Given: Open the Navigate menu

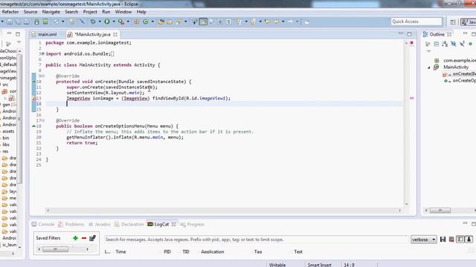Looking at the screenshot, I should coord(51,12).
